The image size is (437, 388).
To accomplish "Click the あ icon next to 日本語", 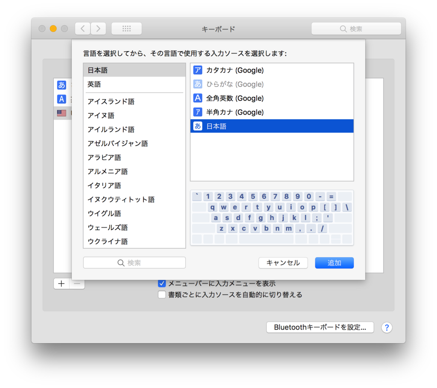I will [198, 126].
